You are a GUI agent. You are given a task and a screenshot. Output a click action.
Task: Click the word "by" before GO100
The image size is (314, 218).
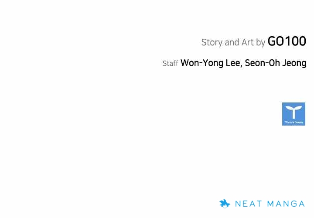point(261,43)
